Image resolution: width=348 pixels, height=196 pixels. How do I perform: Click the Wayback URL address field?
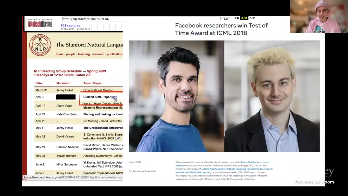[141, 19]
